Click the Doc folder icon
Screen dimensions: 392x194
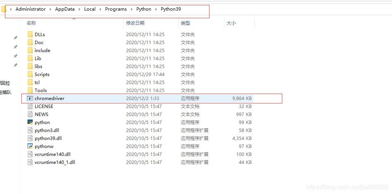click(30, 43)
